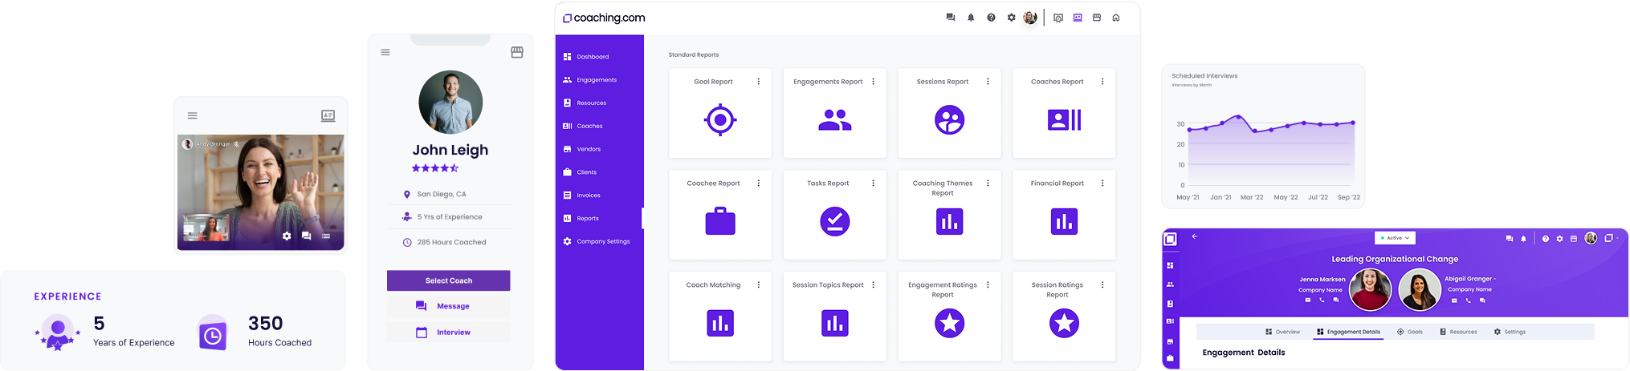Click the self-view thumbnail in video call
The image size is (1630, 371).
(x=206, y=228)
